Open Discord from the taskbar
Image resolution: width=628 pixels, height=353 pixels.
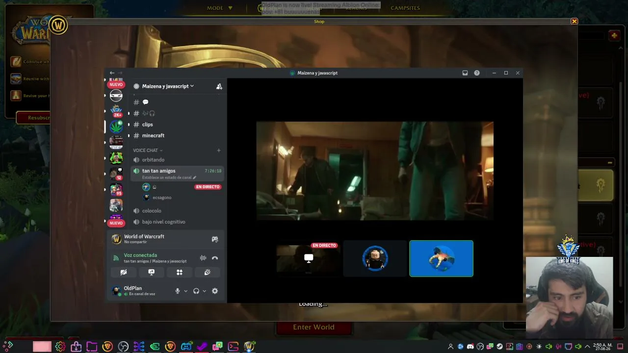[x=186, y=347]
